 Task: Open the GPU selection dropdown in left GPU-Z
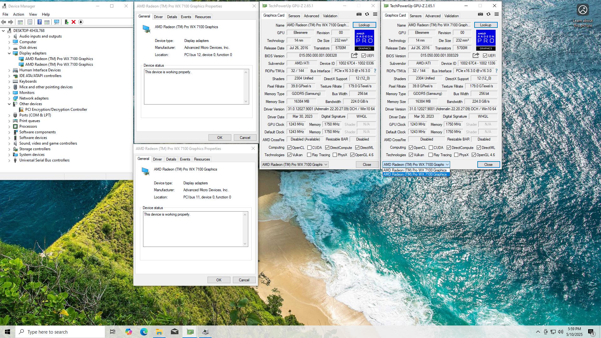pyautogui.click(x=295, y=165)
